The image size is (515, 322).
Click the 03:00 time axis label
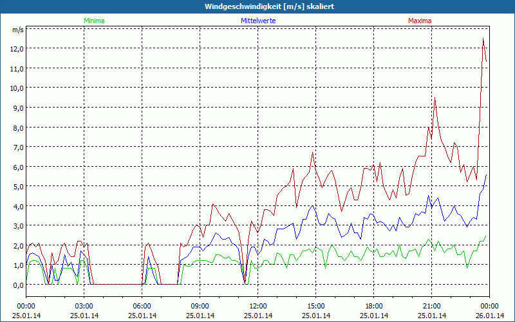coord(84,307)
